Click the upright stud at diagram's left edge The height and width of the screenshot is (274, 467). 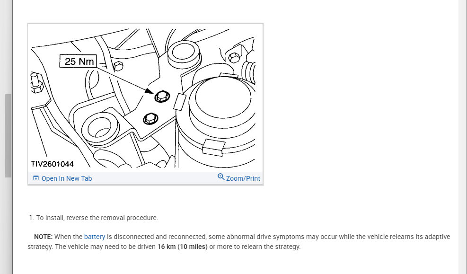pyautogui.click(x=36, y=83)
